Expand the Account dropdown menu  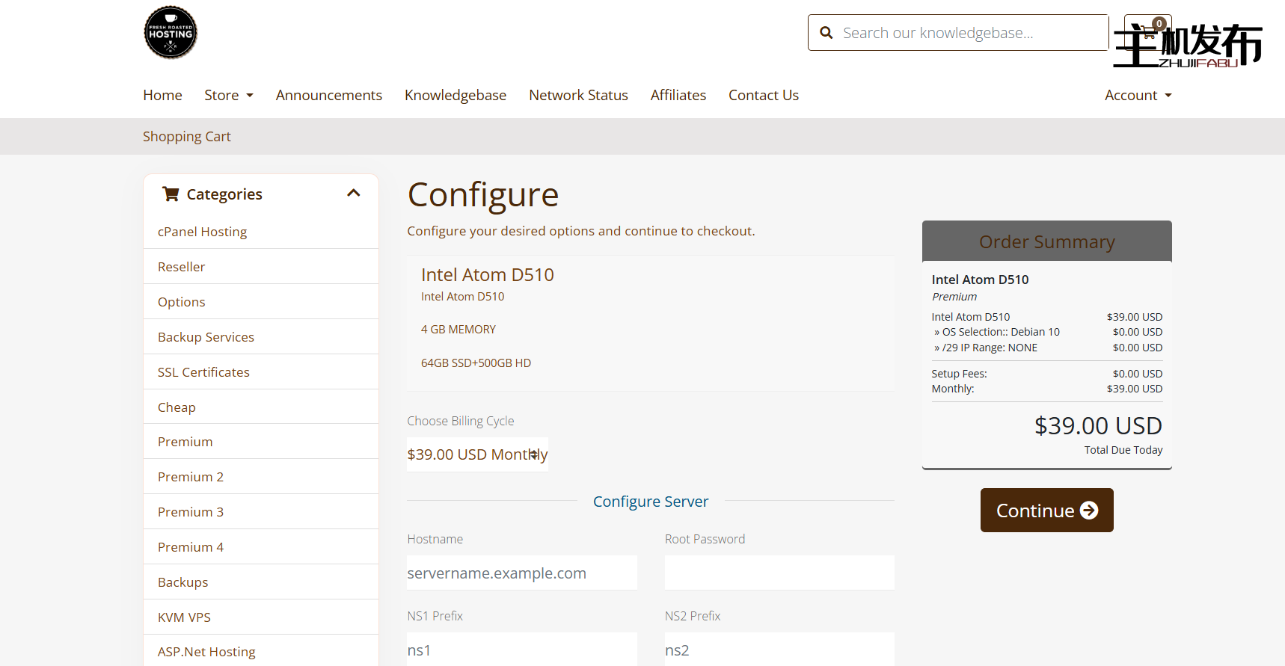(x=1137, y=95)
